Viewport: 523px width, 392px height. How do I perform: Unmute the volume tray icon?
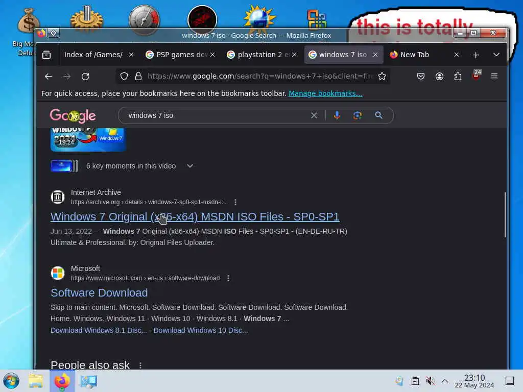(430, 381)
